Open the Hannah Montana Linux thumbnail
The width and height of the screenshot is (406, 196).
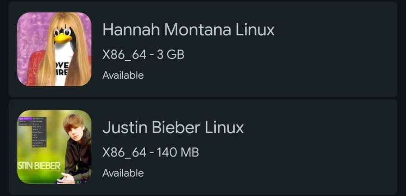pos(54,49)
